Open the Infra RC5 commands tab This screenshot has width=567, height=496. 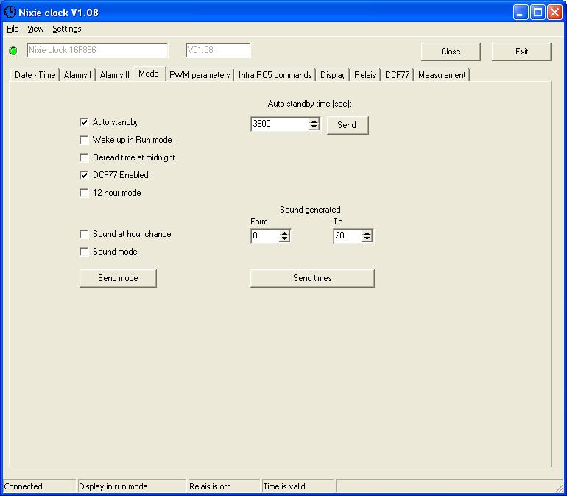[x=275, y=75]
